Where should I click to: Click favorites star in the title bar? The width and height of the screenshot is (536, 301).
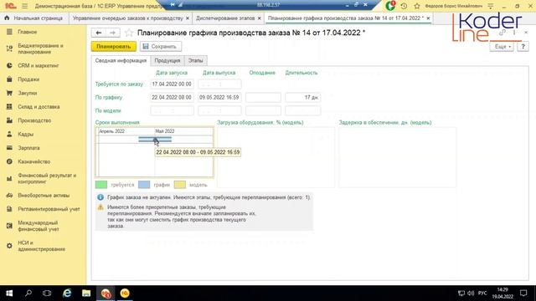[417, 6]
